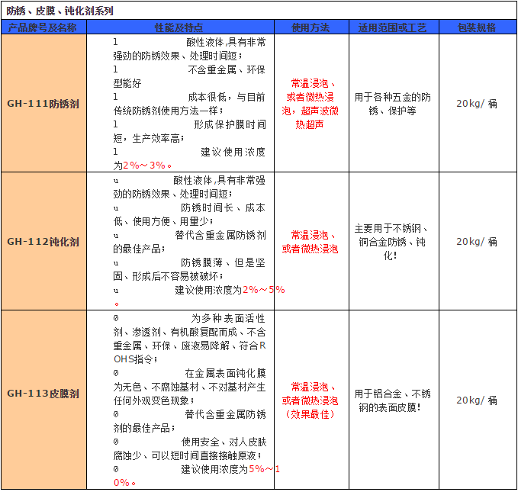Select the GH-112钝化剂 product name cell

[x=43, y=242]
